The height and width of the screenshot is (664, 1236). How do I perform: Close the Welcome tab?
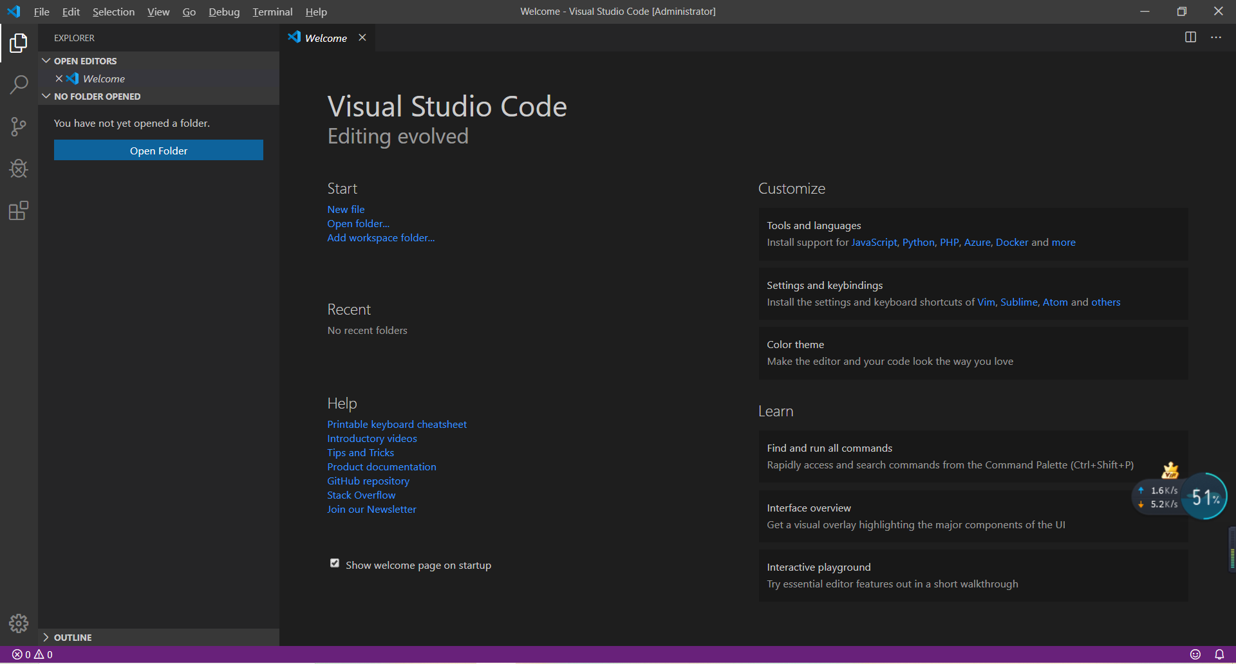coord(362,37)
